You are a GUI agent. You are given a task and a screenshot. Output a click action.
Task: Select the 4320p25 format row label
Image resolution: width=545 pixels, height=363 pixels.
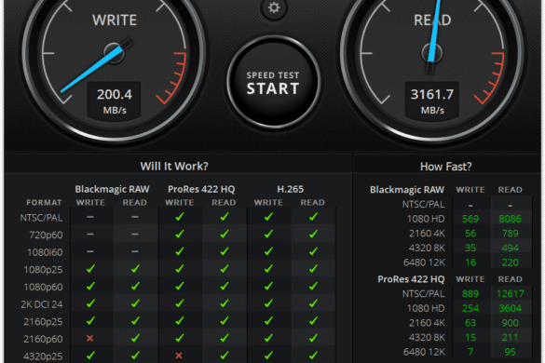click(x=43, y=356)
